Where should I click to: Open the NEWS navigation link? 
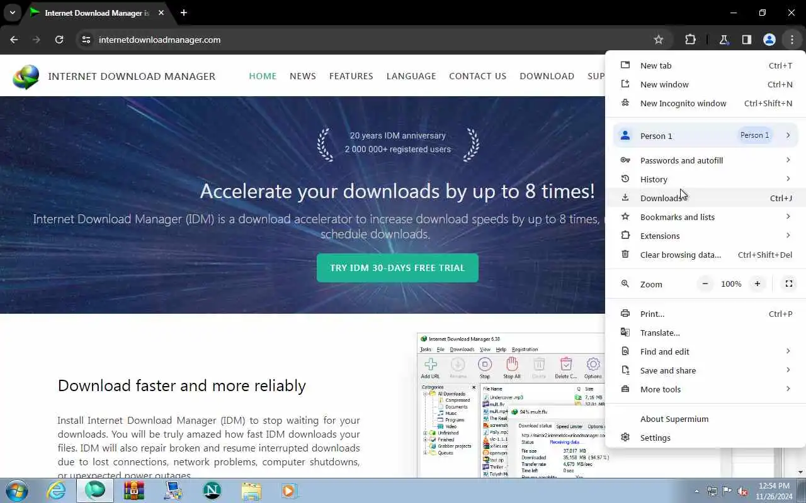click(303, 76)
